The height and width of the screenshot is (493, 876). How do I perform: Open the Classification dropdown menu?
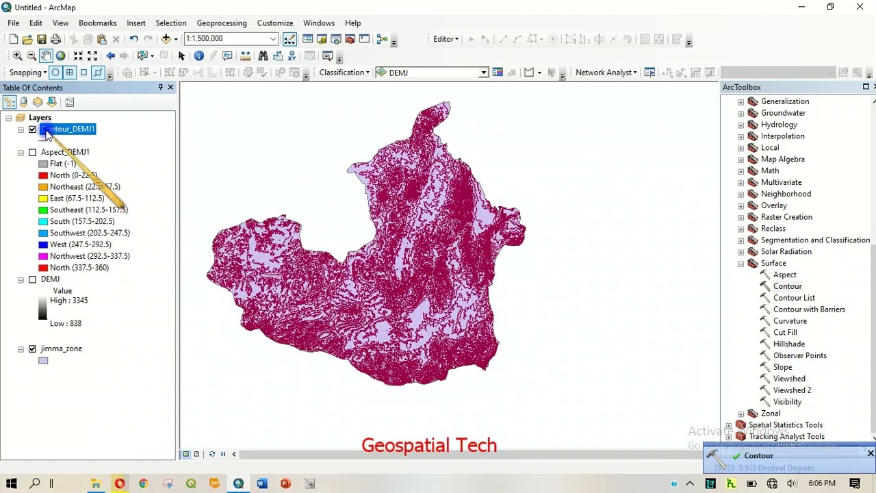tap(344, 73)
